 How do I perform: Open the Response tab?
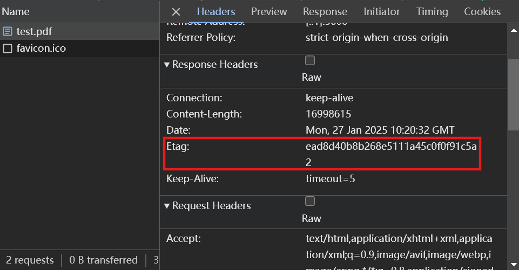(325, 11)
